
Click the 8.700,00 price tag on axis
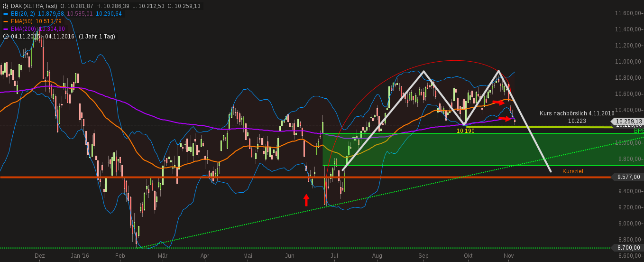(x=627, y=248)
